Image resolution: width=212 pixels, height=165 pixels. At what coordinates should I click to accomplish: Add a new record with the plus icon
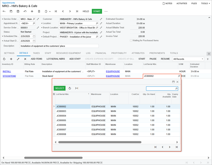click(x=32, y=11)
